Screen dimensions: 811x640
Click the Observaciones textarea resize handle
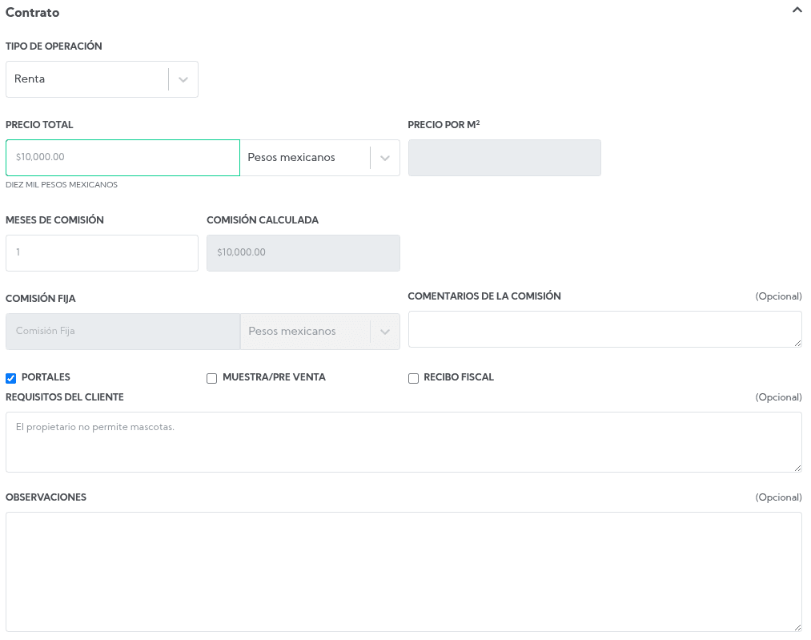[x=797, y=627]
